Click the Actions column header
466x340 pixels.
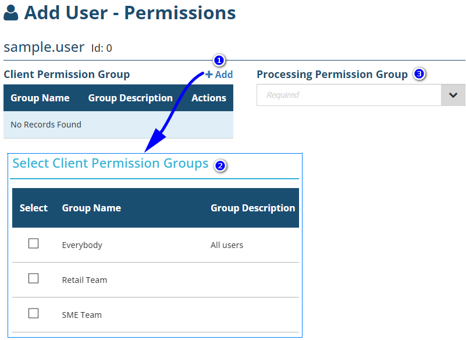click(209, 98)
